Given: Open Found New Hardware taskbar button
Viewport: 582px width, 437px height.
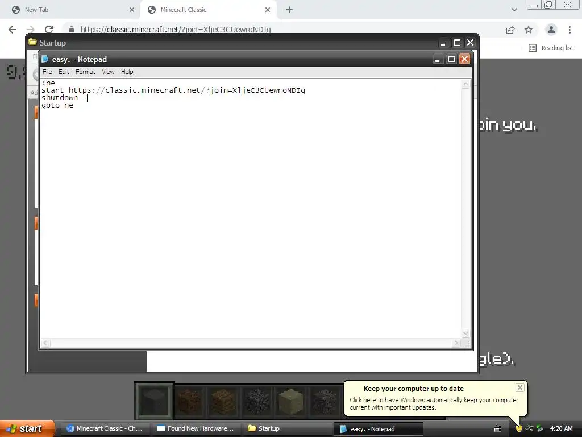Looking at the screenshot, I should tap(196, 429).
